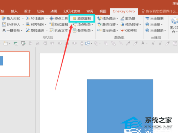178x133 pixels.
Task: Open the 纯色递进 dropdown
Action: 117,18
